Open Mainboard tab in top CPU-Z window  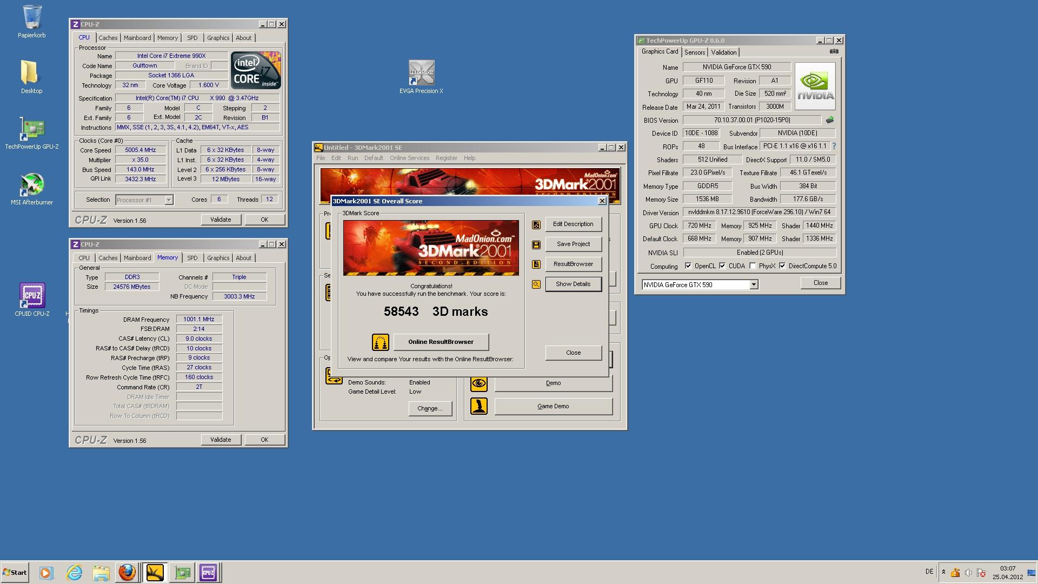tap(137, 38)
